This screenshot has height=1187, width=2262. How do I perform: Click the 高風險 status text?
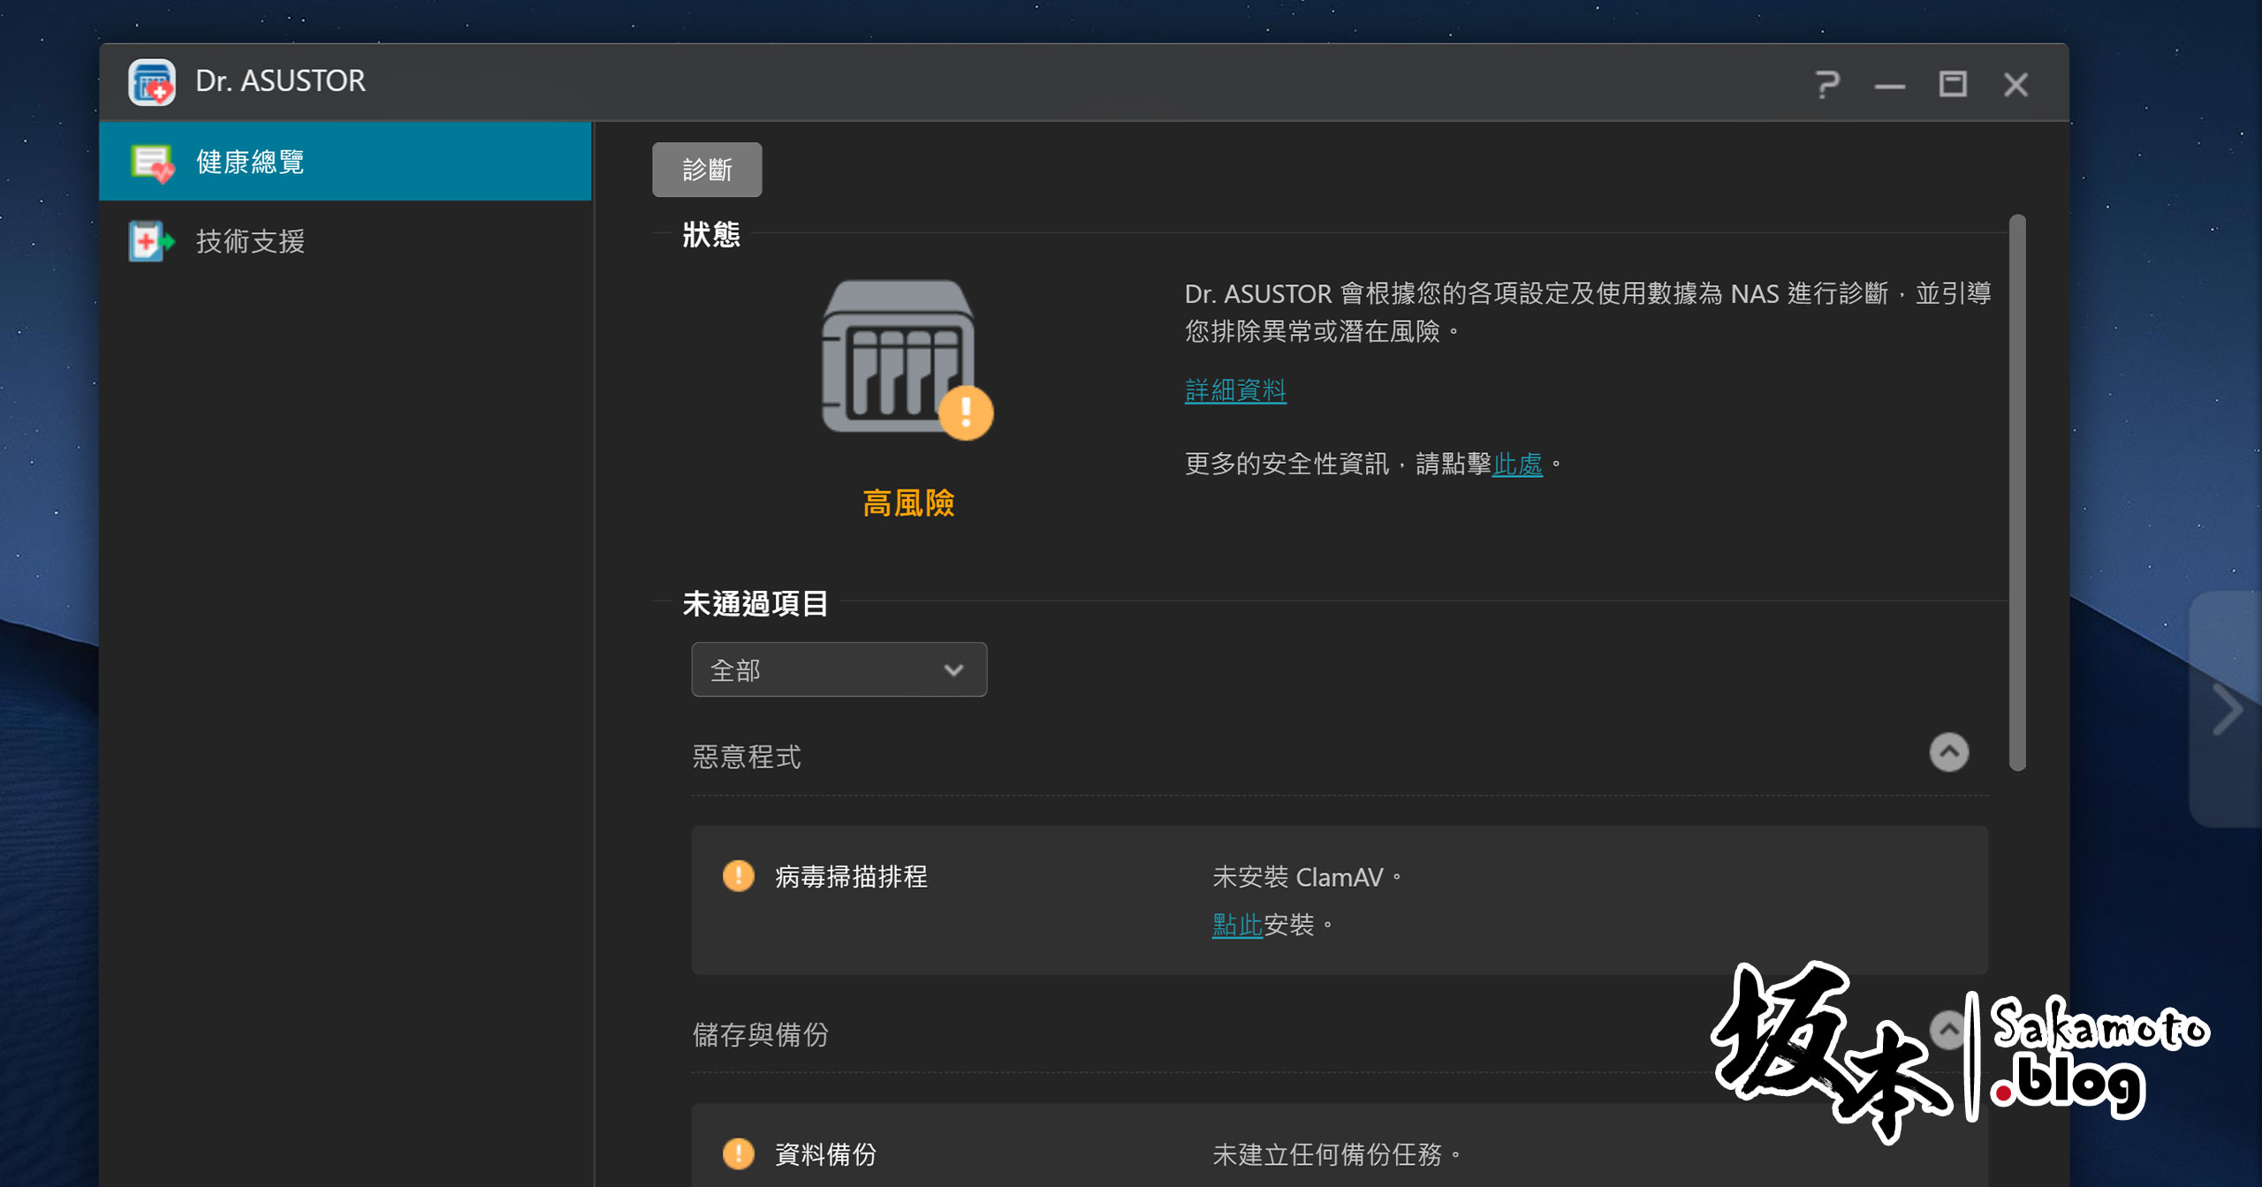[x=908, y=503]
